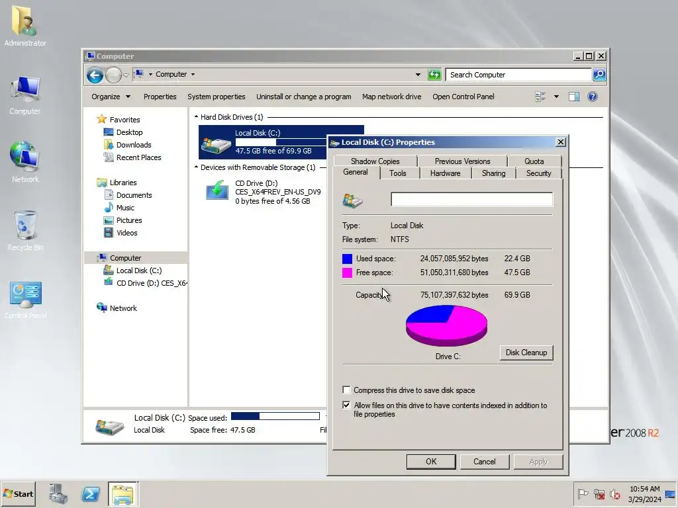Viewport: 678px width, 508px height.
Task: Click the Action Center flag tray icon
Action: (583, 493)
